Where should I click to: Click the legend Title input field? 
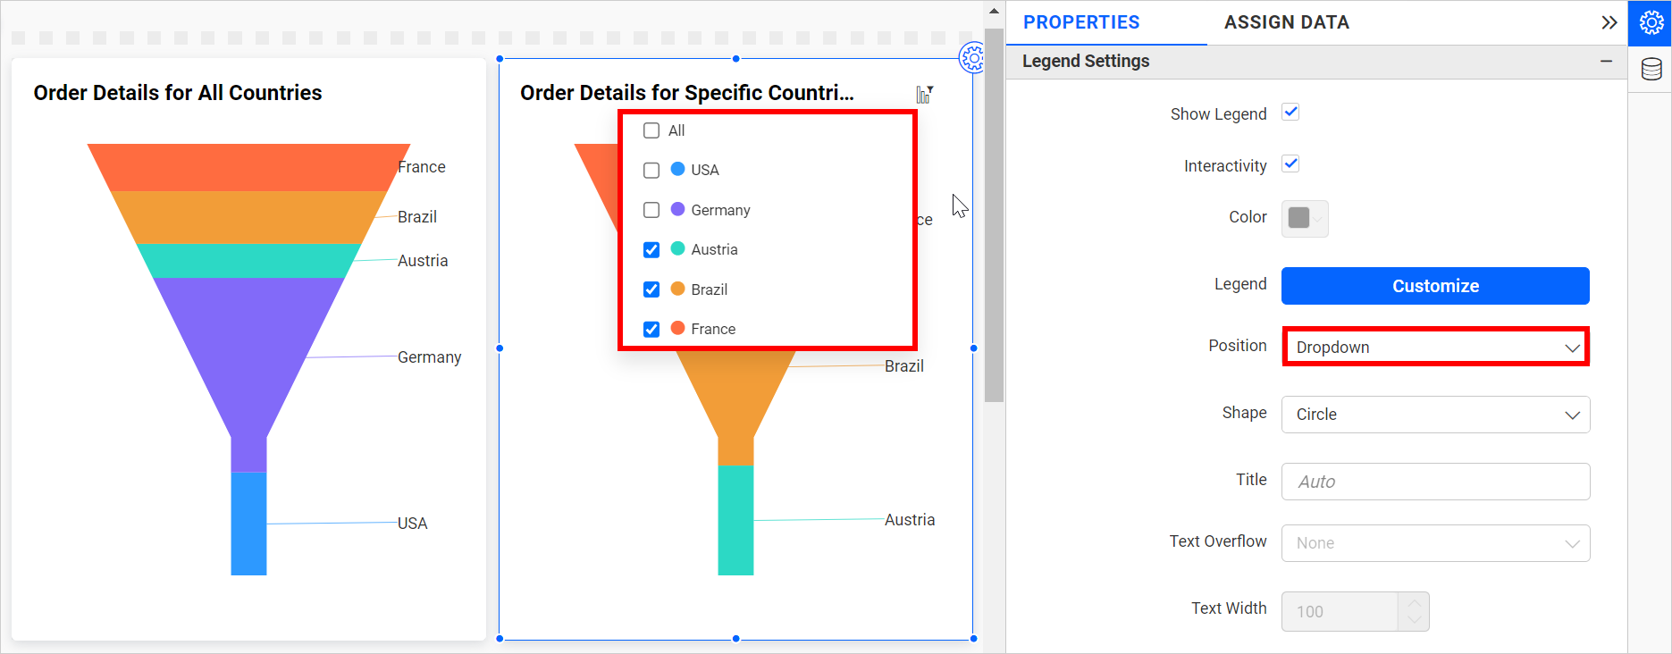tap(1435, 482)
